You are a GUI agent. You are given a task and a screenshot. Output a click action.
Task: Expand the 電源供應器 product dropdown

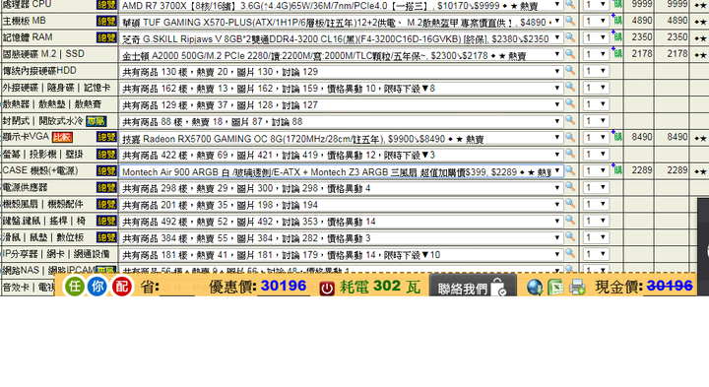click(x=341, y=188)
